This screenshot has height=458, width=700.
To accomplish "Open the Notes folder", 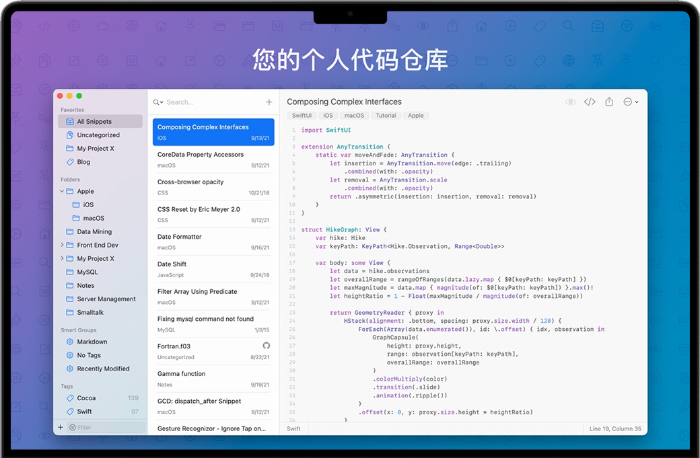I will (100, 285).
